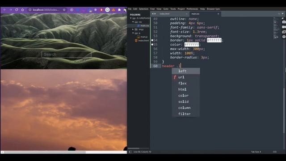286x161 pixels.
Task: Click the localhost address bar
Action: [x=46, y=10]
